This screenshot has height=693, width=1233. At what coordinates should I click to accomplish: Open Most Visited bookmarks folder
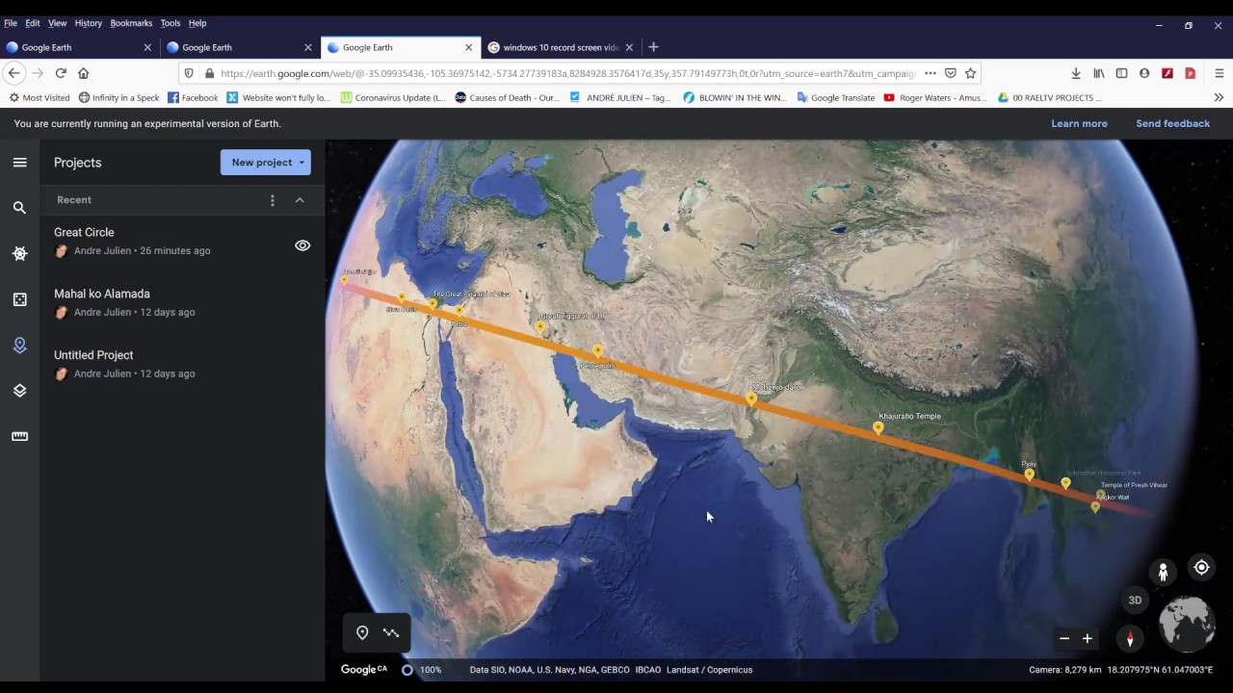coord(39,97)
